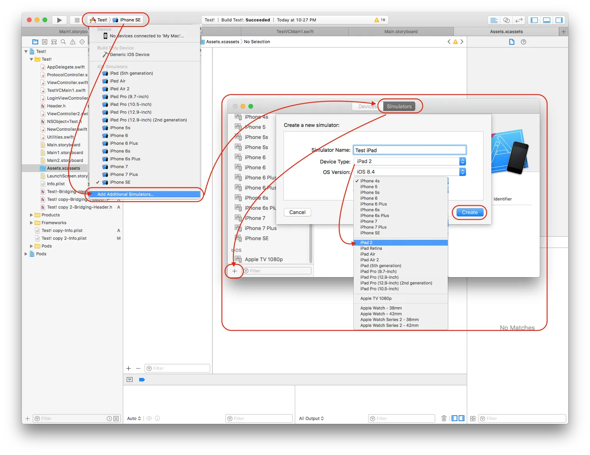Image resolution: width=590 pixels, height=455 pixels.
Task: Toggle the console pane in debug area
Action: 462,418
